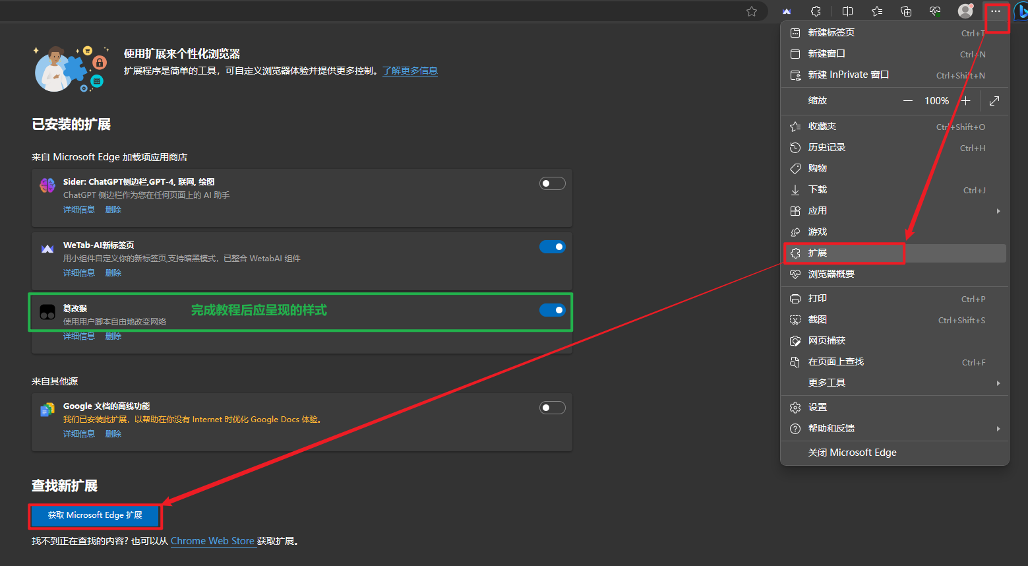Screen dimensions: 1028x566
Task: Choose 在页面上查找 menu item
Action: click(895, 362)
